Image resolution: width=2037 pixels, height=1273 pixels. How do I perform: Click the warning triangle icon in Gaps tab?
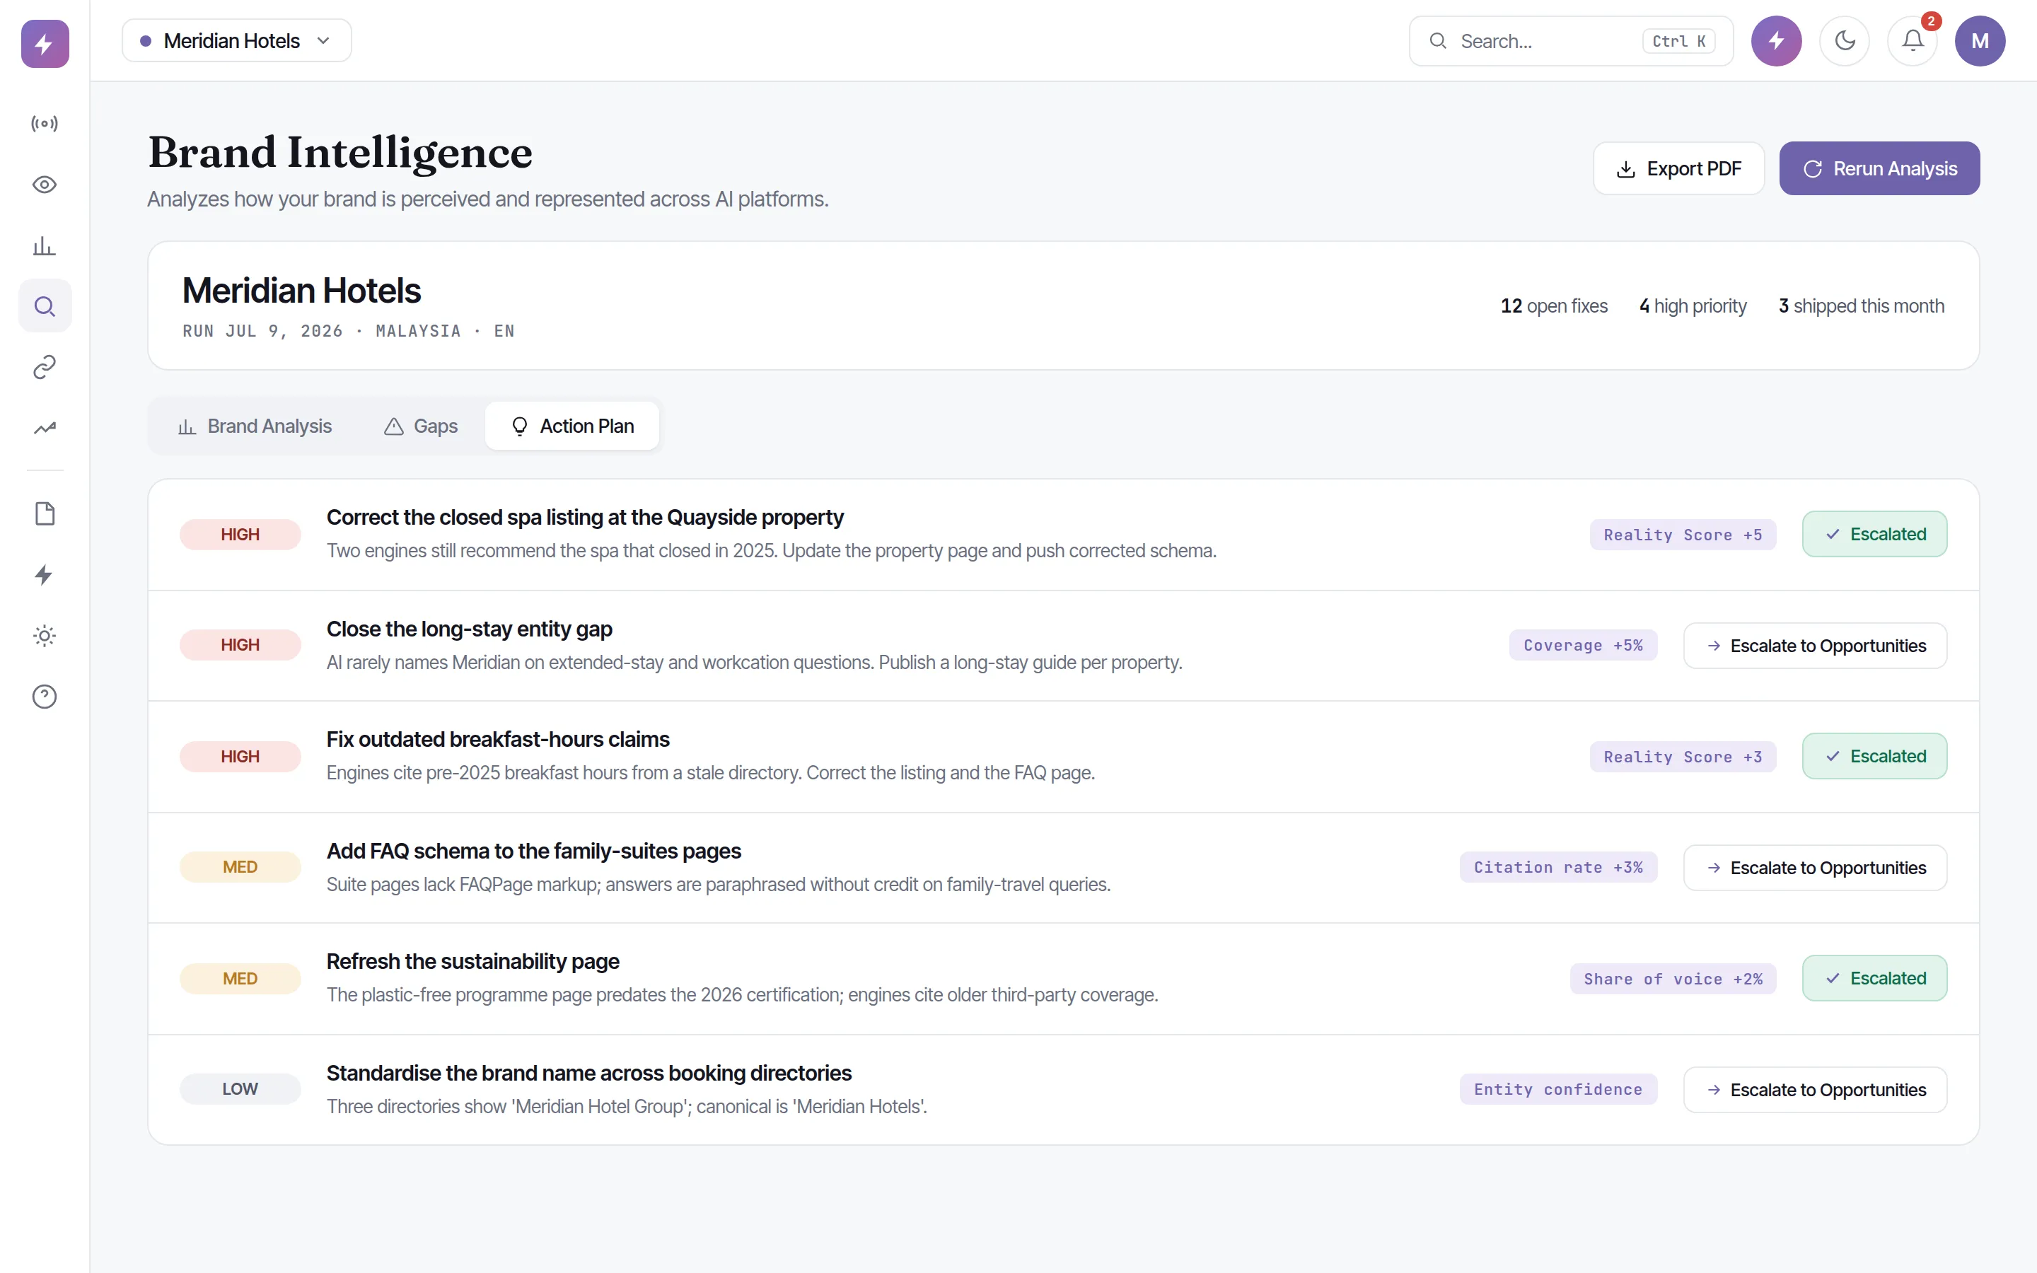394,427
